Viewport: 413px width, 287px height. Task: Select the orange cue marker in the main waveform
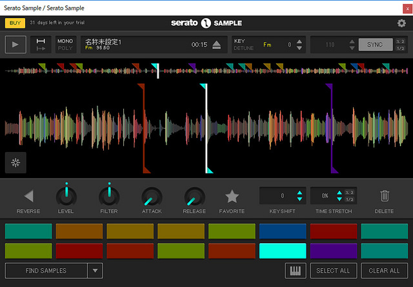click(144, 128)
